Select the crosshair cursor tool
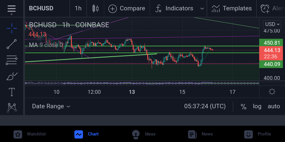 (12, 28)
